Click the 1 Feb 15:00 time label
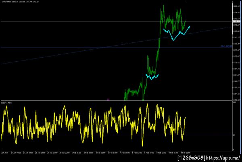242x162 pixels. pos(76,153)
